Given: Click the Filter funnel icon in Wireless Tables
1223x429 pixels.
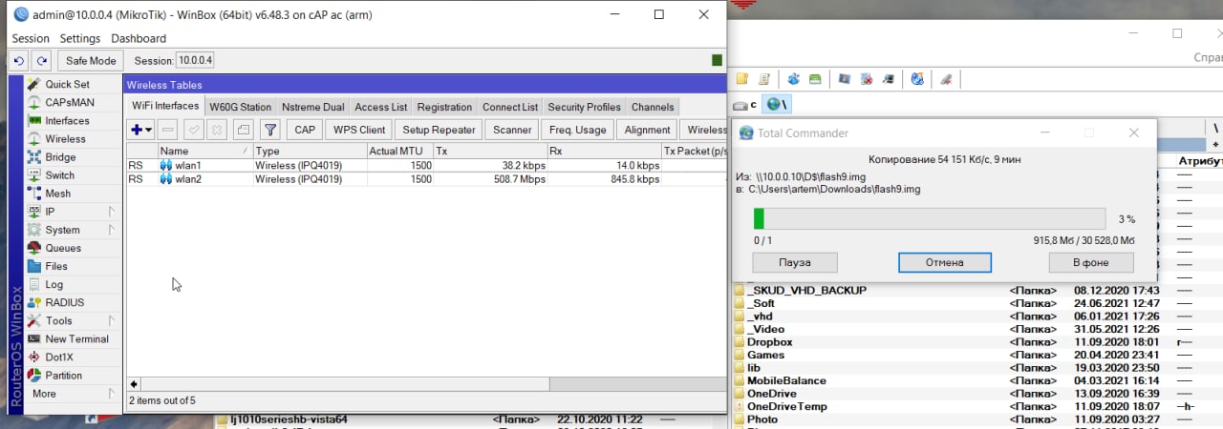Looking at the screenshot, I should [270, 130].
